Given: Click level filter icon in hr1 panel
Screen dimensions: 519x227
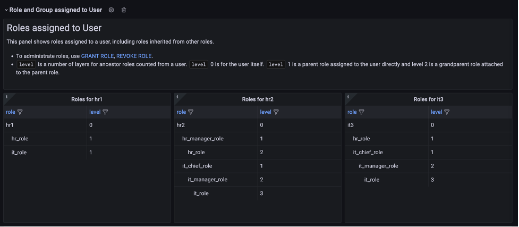Looking at the screenshot, I should 105,112.
